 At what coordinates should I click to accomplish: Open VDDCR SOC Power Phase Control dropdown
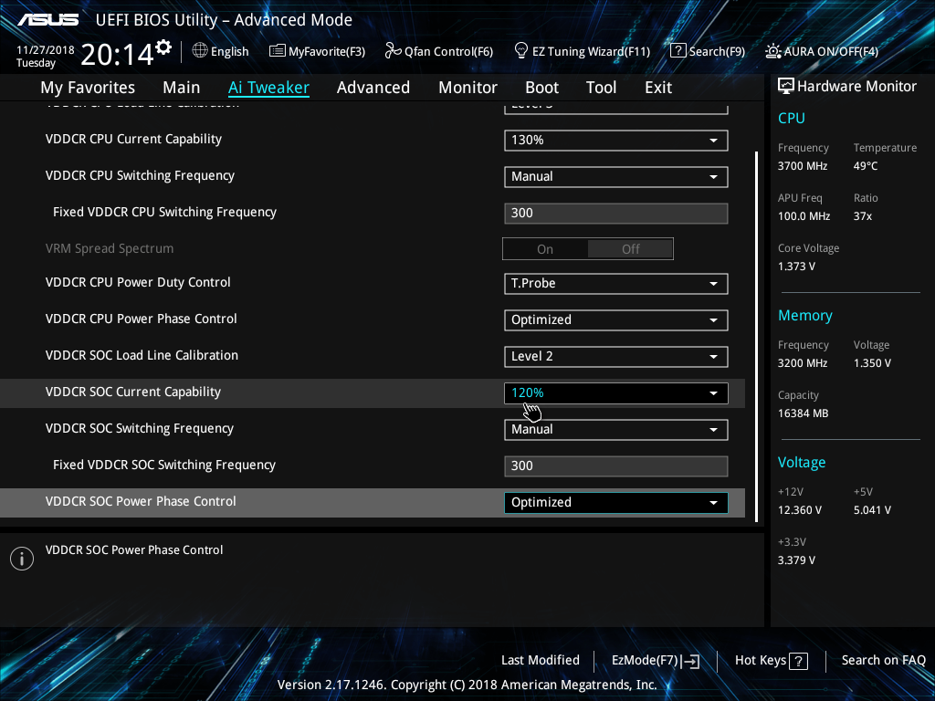616,503
